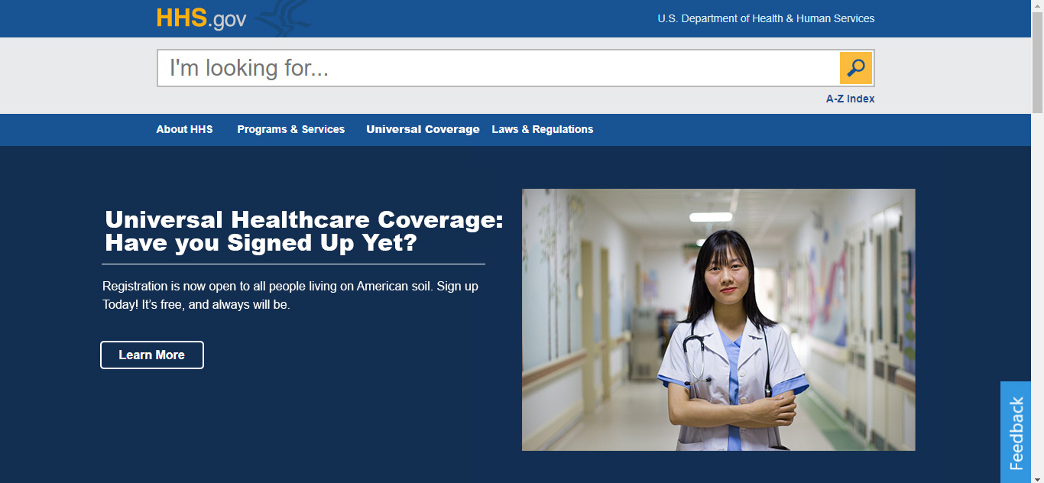
Task: Focus the "I'm looking for..." search field
Action: click(x=498, y=68)
